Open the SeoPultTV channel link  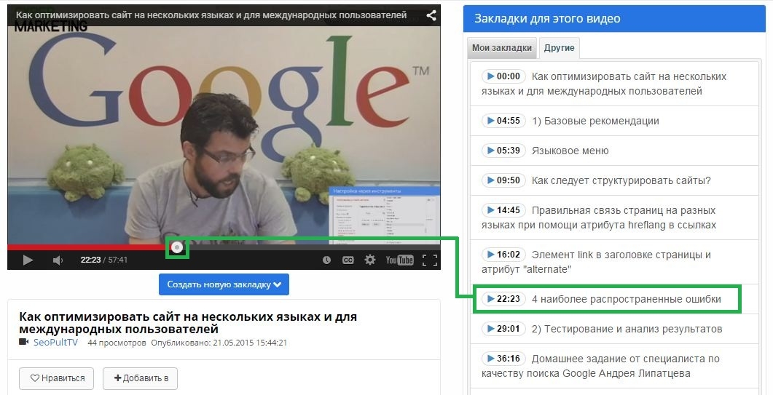click(55, 343)
